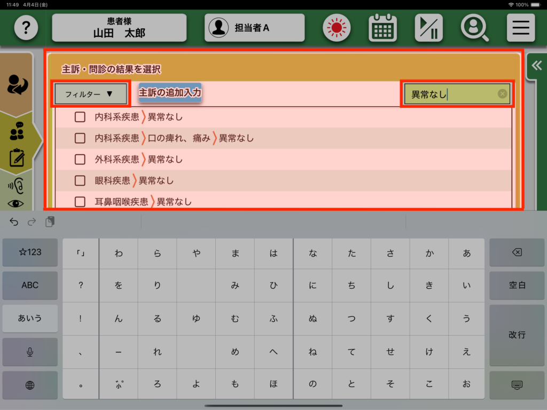Screen dimensions: 547x410
Task: Click the red sun icon in header
Action: (x=336, y=28)
